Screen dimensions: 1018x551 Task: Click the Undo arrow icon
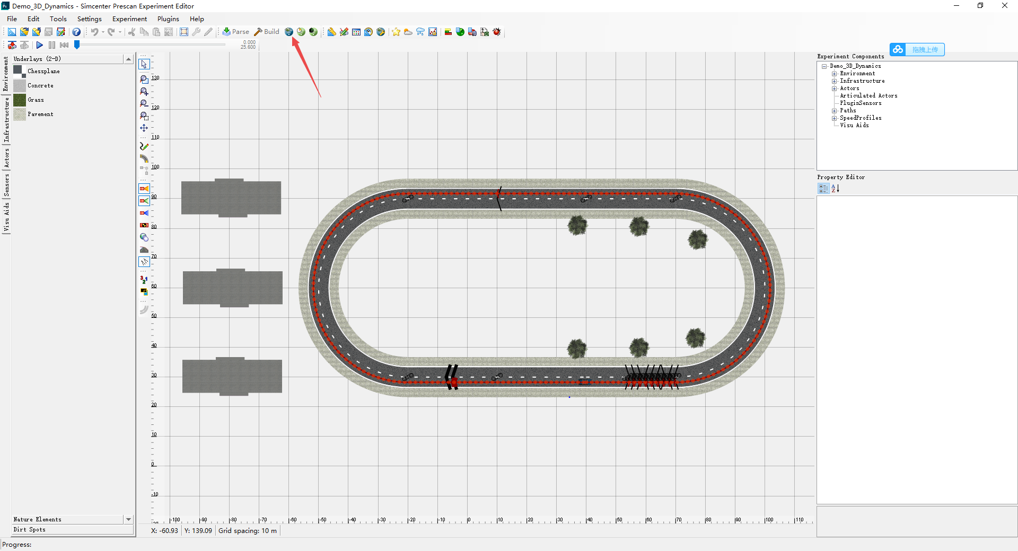[x=94, y=32]
